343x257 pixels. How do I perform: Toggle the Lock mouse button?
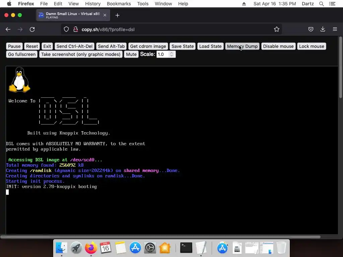point(312,46)
